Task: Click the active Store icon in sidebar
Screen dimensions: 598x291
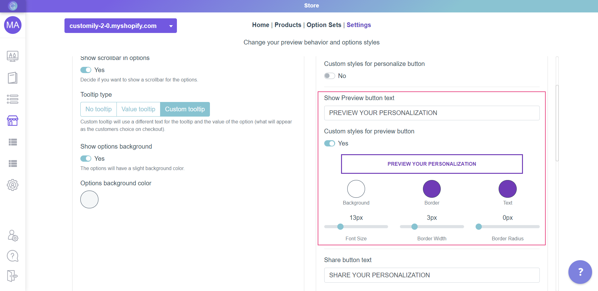Action: 12,121
